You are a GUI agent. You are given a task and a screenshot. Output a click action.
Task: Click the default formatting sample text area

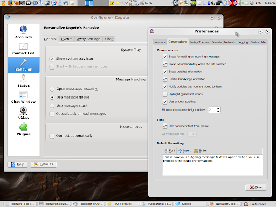click(x=212, y=165)
